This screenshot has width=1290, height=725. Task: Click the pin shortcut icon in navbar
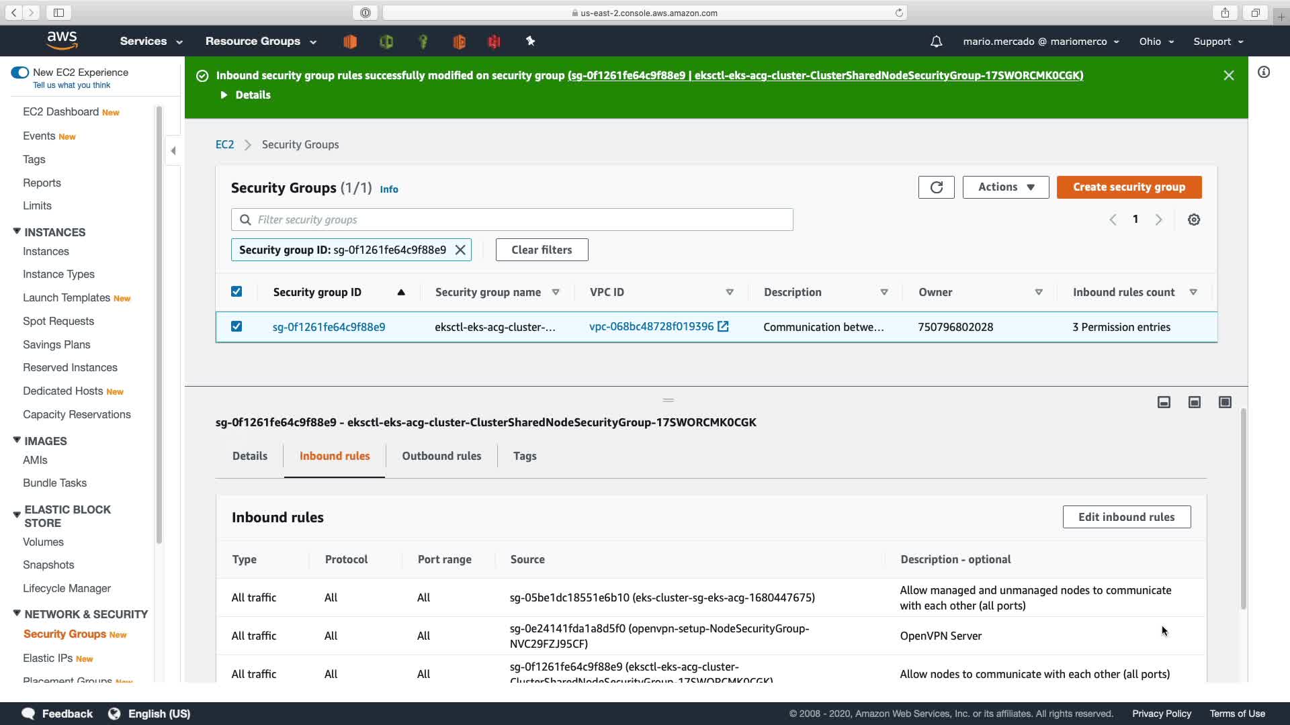530,42
